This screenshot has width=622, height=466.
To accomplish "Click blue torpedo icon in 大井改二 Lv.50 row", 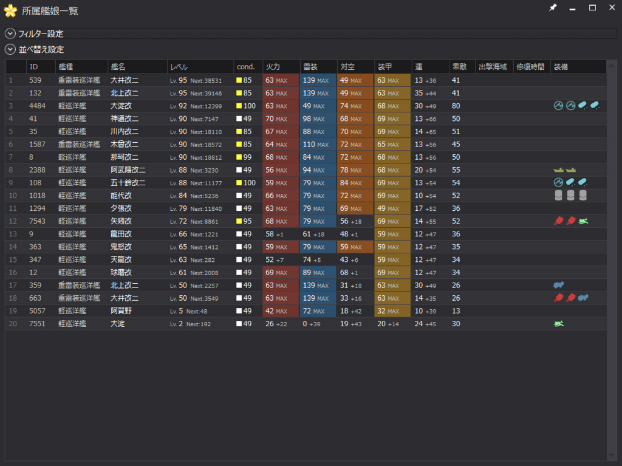I will [x=583, y=298].
